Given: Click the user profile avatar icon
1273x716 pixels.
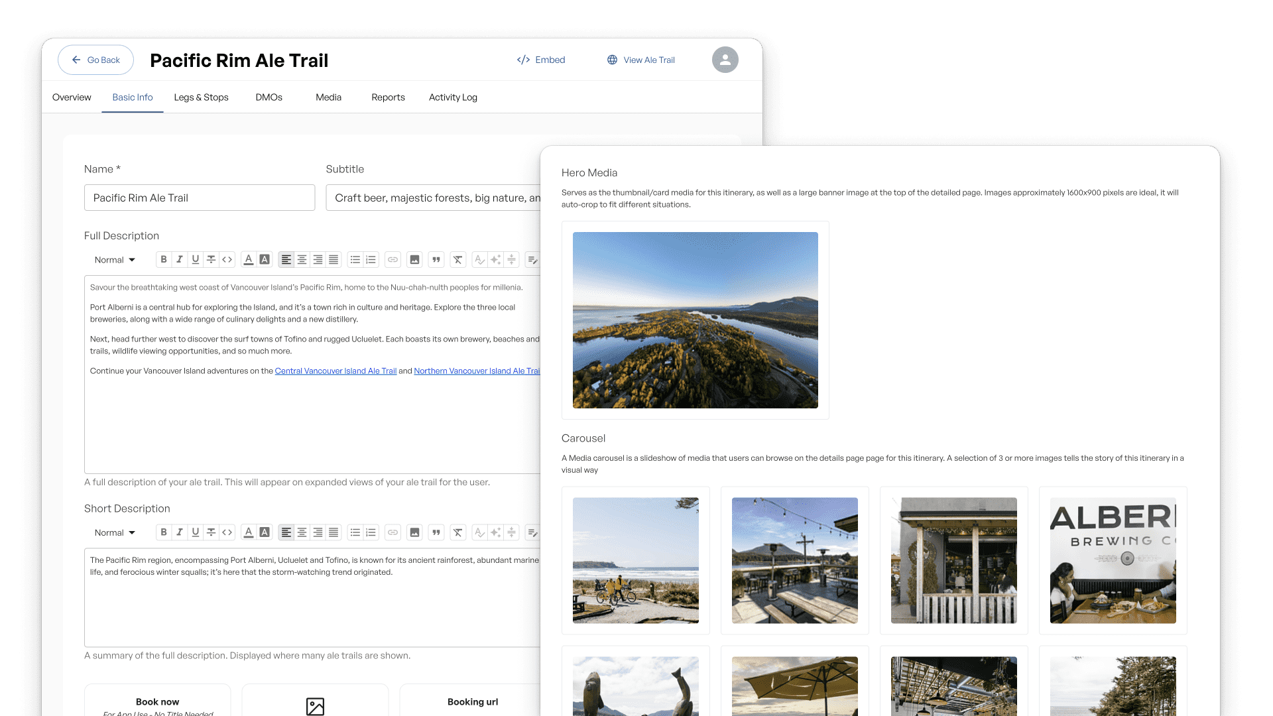Looking at the screenshot, I should [x=725, y=60].
